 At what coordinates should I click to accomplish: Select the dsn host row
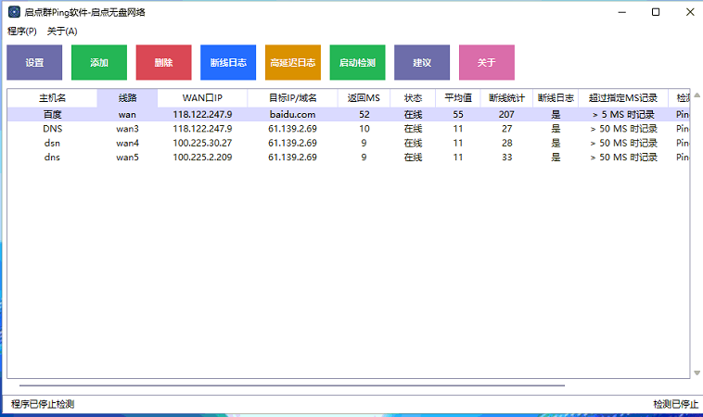pyautogui.click(x=349, y=144)
